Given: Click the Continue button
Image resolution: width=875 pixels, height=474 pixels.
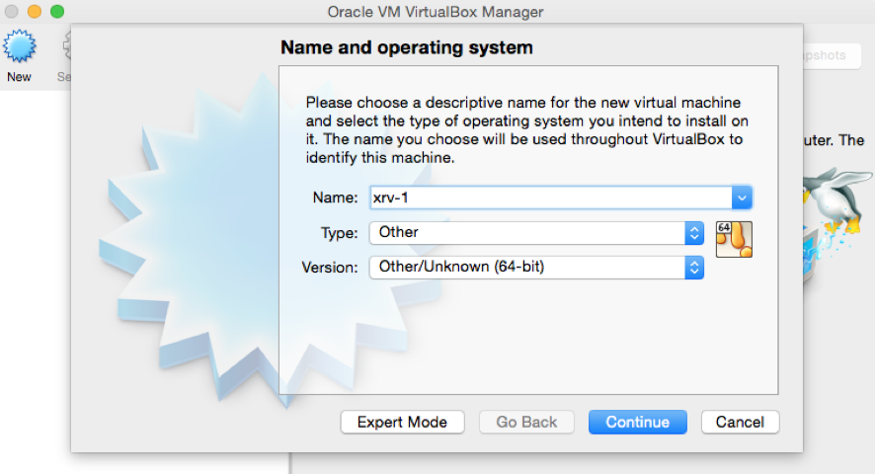Looking at the screenshot, I should point(637,422).
